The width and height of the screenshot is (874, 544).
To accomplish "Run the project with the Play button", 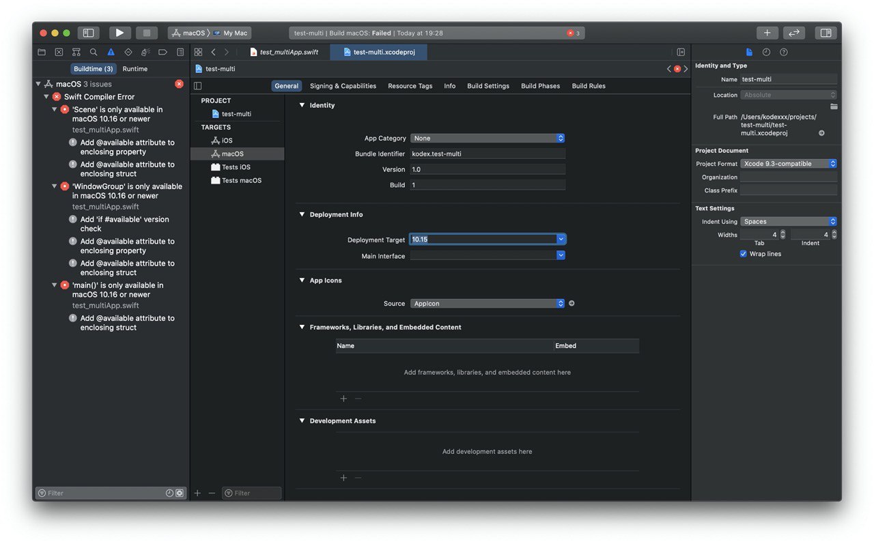I will tap(119, 33).
